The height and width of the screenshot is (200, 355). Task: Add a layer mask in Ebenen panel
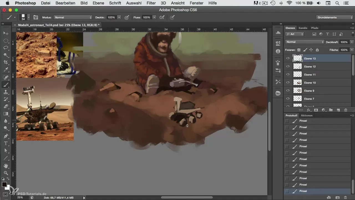click(x=316, y=110)
